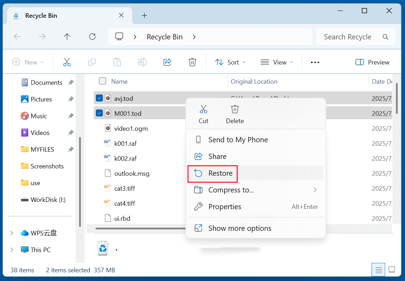Select the Cut icon on the toolbar
Viewport: 405px width, 281px height.
pos(67,62)
